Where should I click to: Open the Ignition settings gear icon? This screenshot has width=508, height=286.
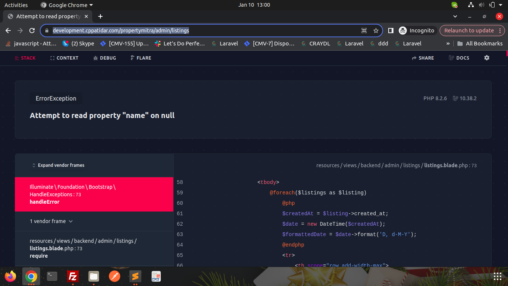[486, 58]
